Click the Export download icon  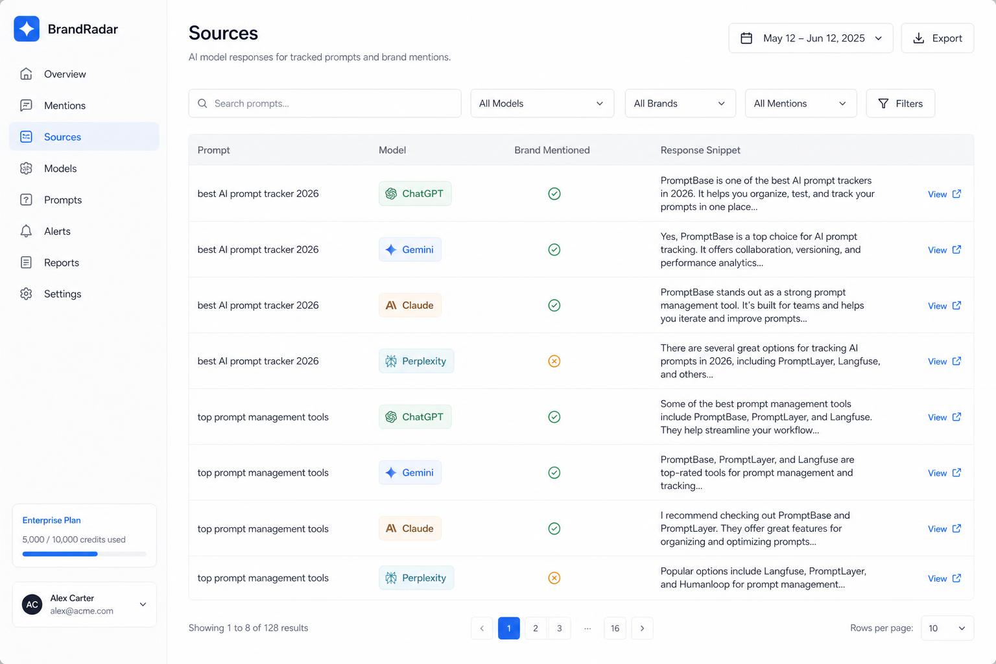pos(918,38)
